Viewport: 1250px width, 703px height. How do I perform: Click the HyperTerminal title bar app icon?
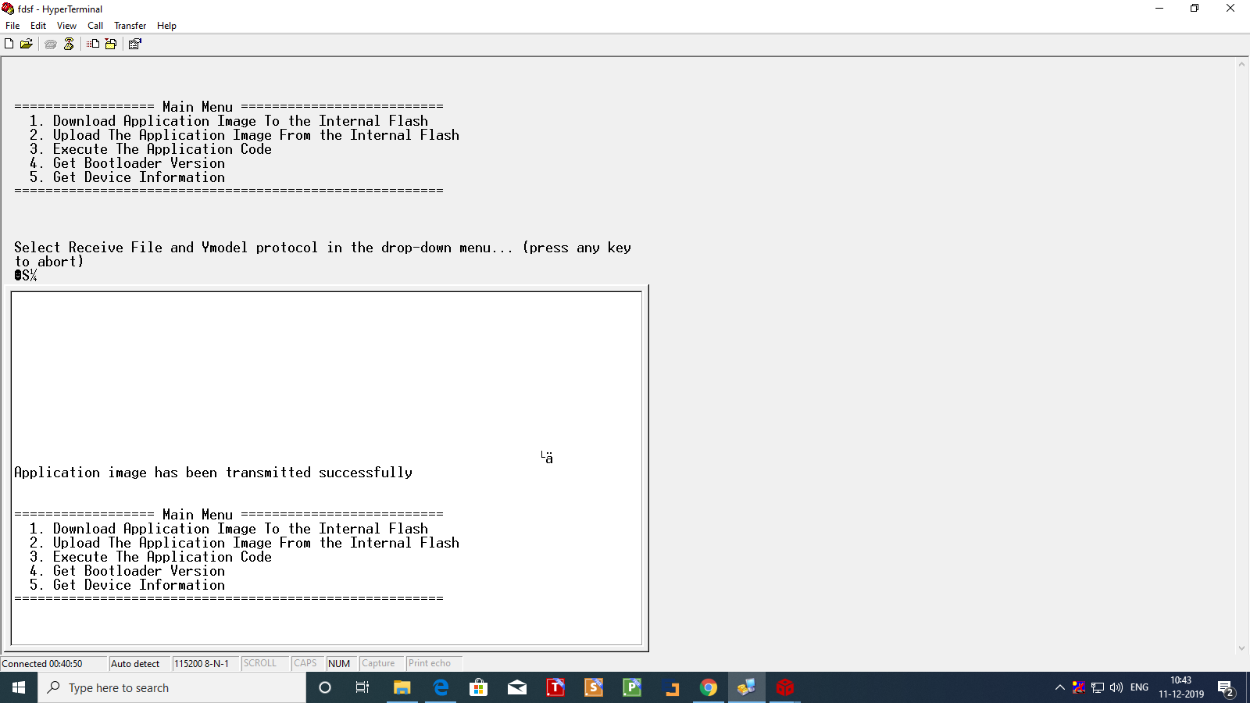(x=8, y=9)
